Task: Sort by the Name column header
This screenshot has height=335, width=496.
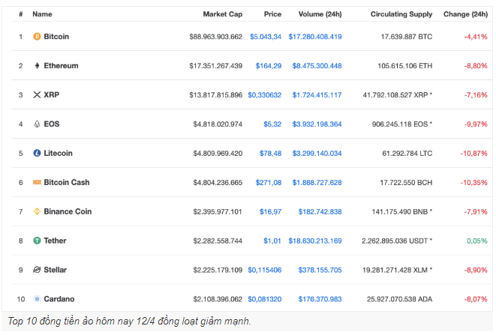Action: (42, 14)
